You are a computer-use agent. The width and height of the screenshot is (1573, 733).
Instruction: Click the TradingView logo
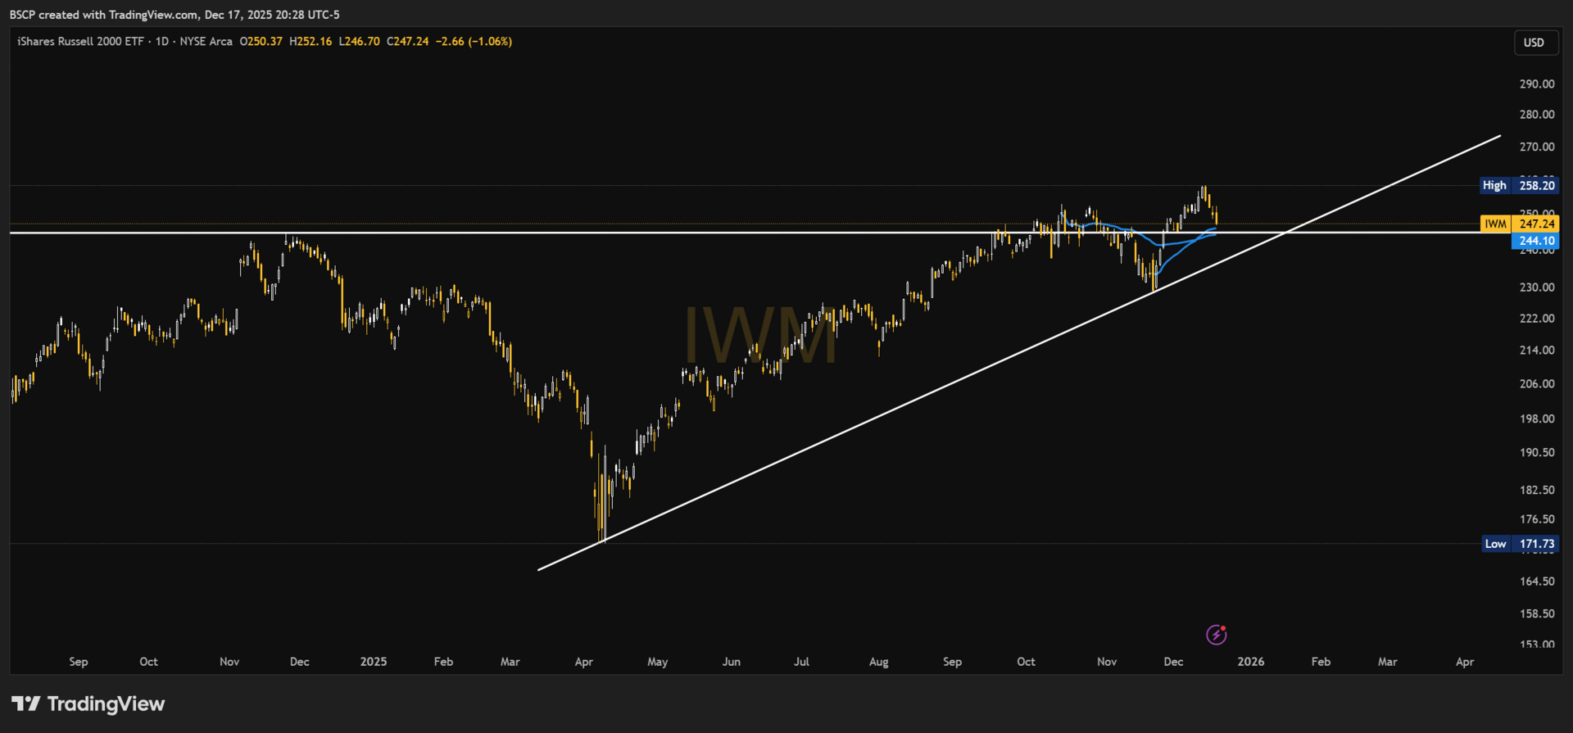pos(88,704)
